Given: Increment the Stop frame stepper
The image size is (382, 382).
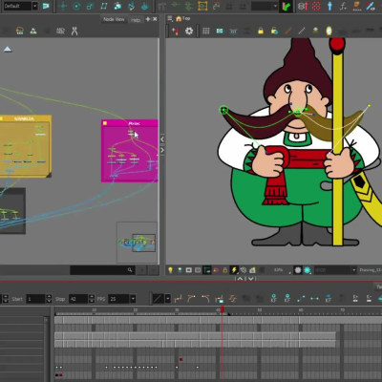Looking at the screenshot, I should pos(92,297).
